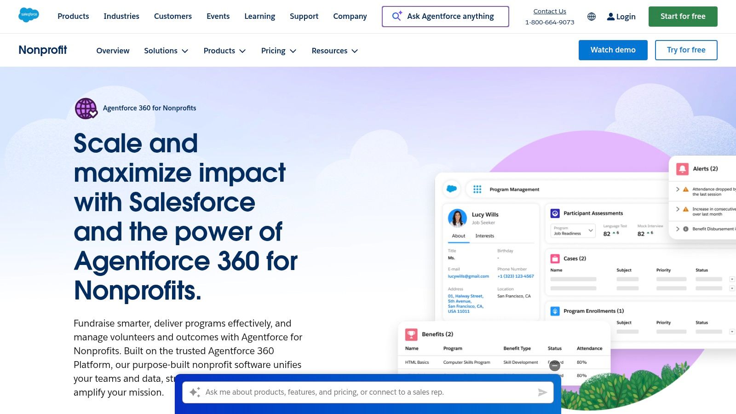Viewport: 736px width, 414px height.
Task: Collapse the chat with the minimize toggle
Action: point(554,365)
